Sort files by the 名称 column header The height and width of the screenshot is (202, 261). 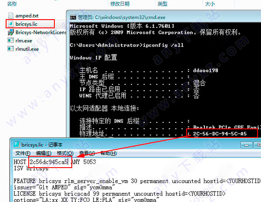[12, 3]
